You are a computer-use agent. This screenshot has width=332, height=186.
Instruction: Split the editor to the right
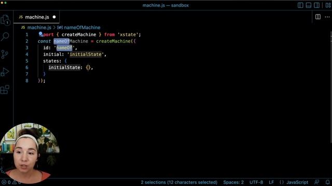[x=318, y=17]
